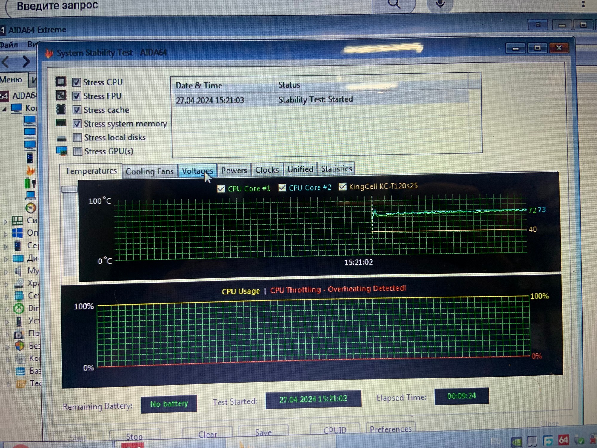
Task: Click the microphone icon at top
Action: [440, 4]
